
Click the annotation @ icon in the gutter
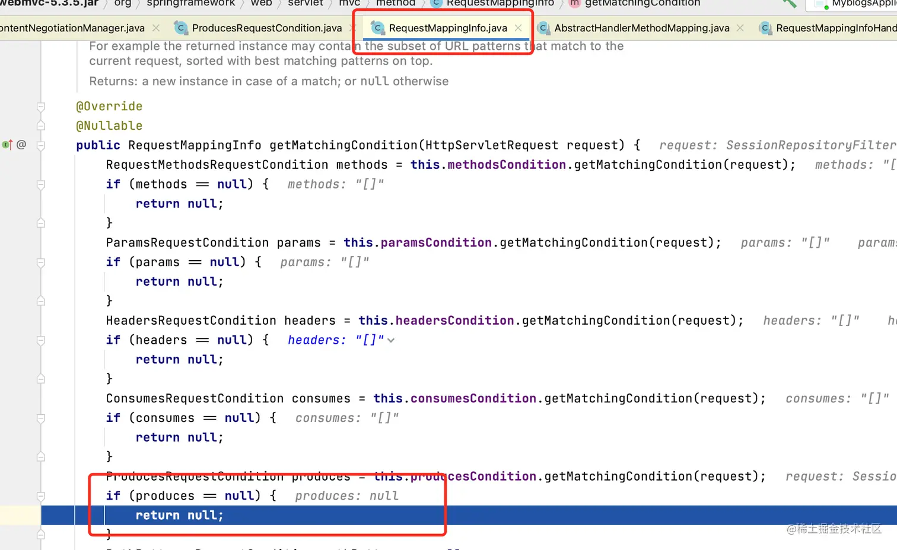tap(22, 145)
